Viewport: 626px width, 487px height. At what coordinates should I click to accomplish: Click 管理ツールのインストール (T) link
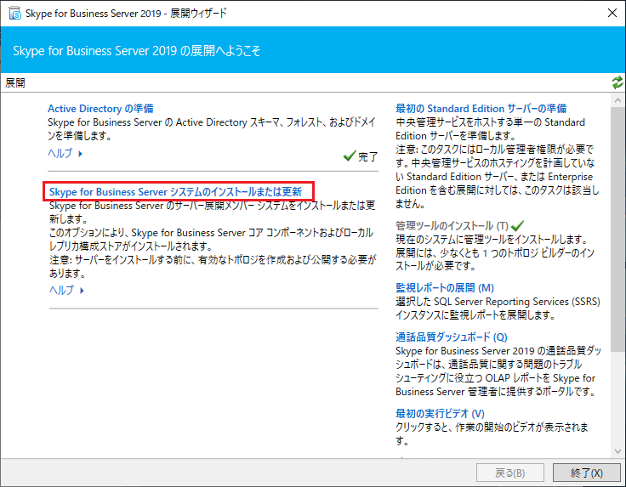pyautogui.click(x=452, y=226)
